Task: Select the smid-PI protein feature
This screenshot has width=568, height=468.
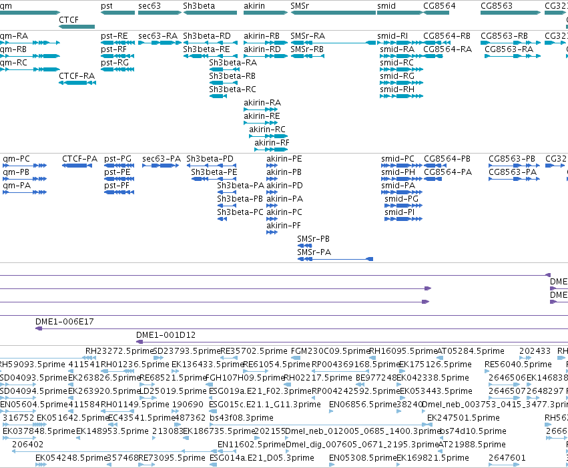Action: (403, 219)
